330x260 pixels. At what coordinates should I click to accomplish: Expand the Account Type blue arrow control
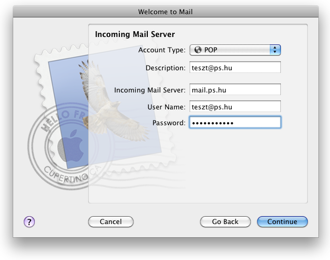click(x=275, y=50)
